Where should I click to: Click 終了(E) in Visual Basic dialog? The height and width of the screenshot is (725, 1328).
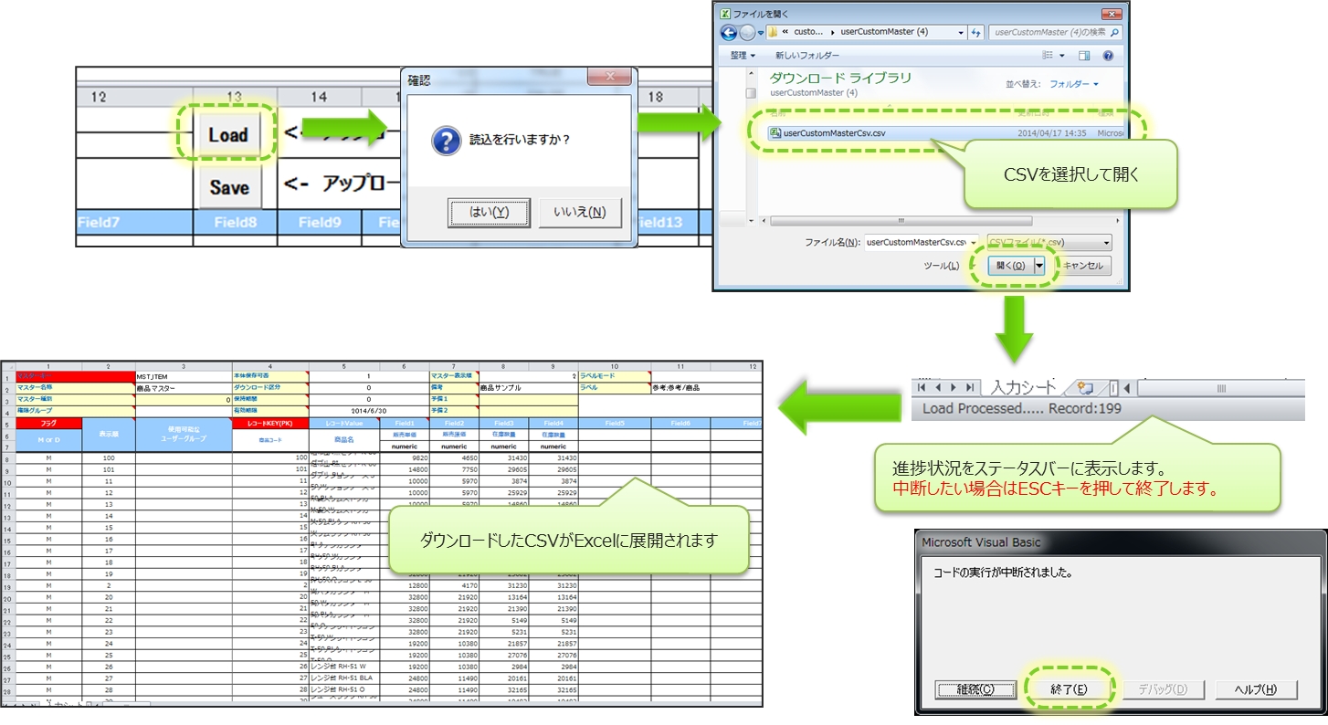coord(1069,689)
